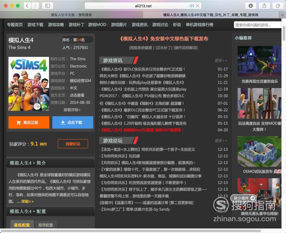Open 虾说 navigation item

(x=177, y=25)
